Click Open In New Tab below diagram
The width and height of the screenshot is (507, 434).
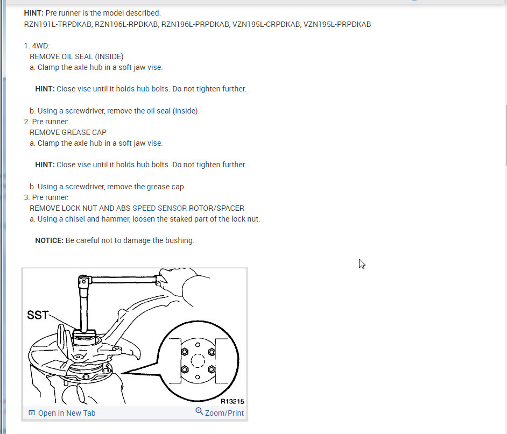coord(67,413)
